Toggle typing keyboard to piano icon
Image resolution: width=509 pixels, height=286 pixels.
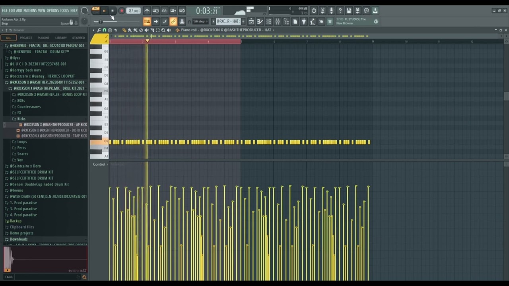pyautogui.click(x=148, y=21)
